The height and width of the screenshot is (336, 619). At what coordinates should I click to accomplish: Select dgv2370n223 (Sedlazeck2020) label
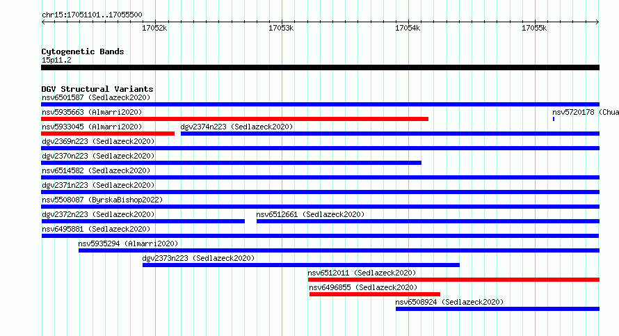coord(98,156)
